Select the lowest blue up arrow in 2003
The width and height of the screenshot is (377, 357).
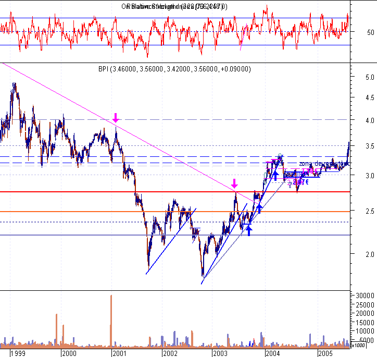point(249,231)
